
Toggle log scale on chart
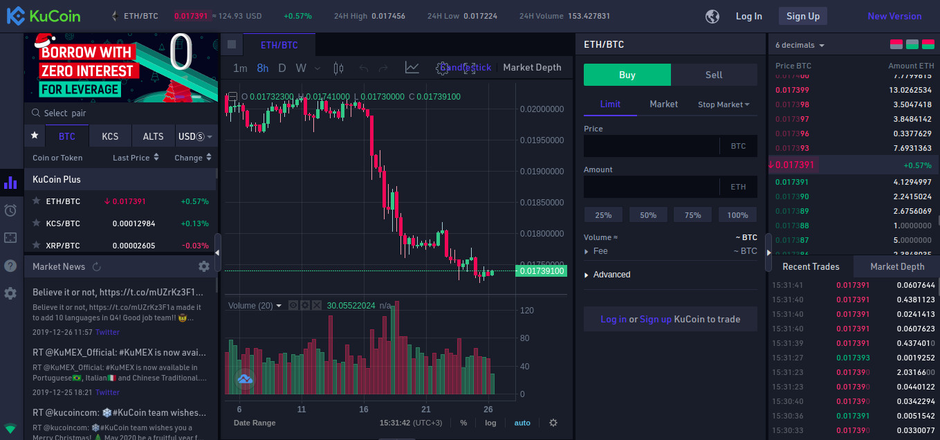[490, 423]
